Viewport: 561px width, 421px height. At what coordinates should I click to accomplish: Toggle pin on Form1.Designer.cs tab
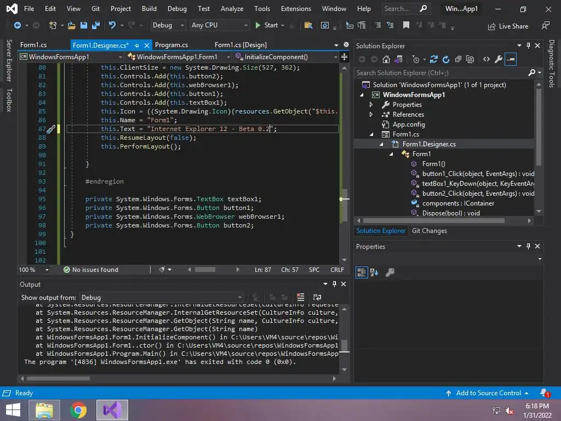136,45
